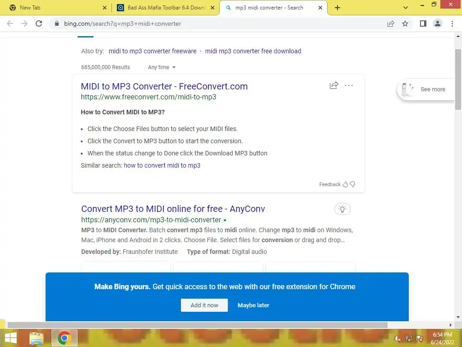The height and width of the screenshot is (347, 462).
Task: Open the Action Center flag icon
Action: point(420,338)
